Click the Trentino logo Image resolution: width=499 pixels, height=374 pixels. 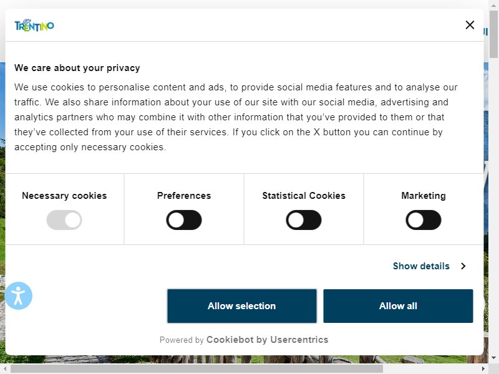pos(34,25)
